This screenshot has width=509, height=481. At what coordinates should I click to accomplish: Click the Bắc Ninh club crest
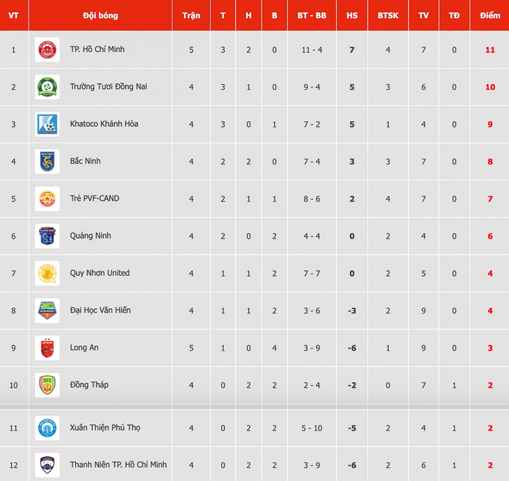(x=47, y=162)
